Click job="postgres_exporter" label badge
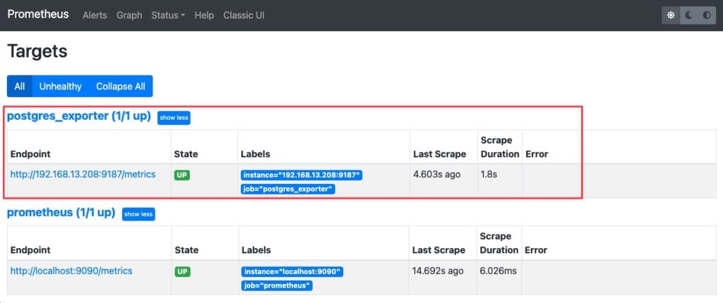The image size is (723, 303). click(x=288, y=189)
